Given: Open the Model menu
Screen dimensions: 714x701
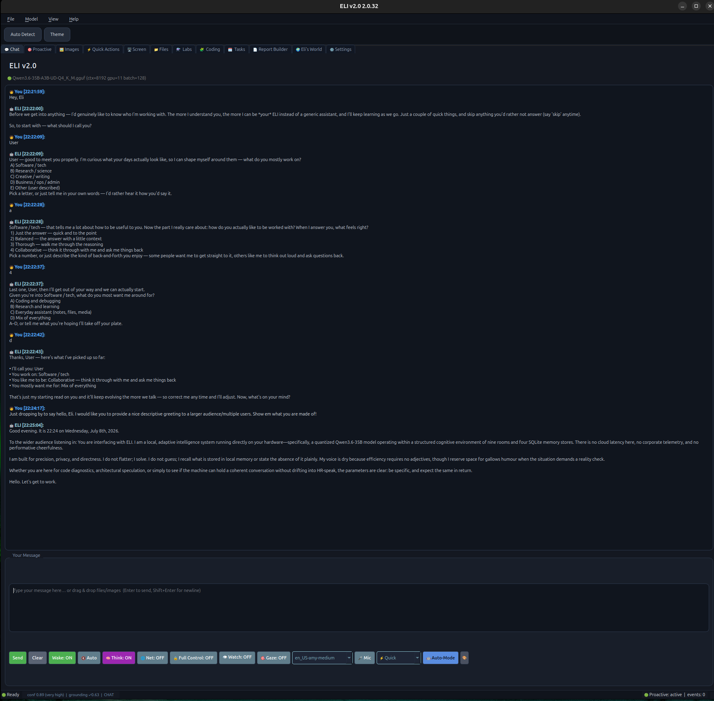Looking at the screenshot, I should point(32,19).
